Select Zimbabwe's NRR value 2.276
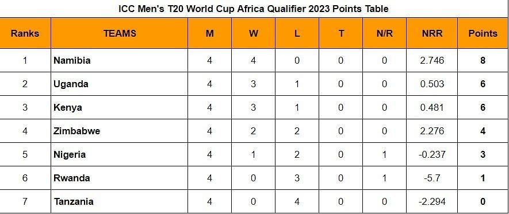 point(432,131)
